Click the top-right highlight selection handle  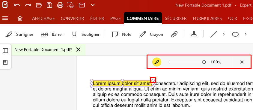coord(153,80)
